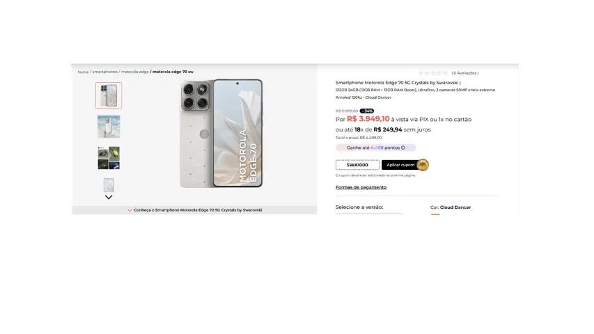Open the Selecione a versão selector

point(369,214)
